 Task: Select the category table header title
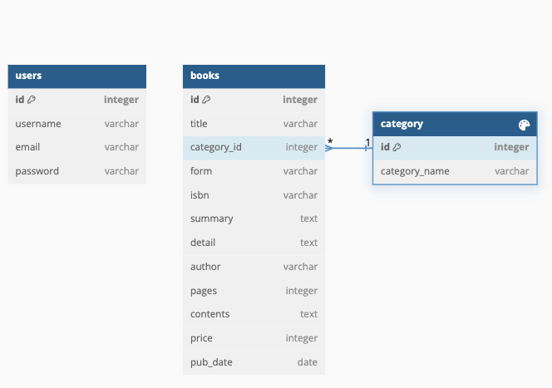[x=402, y=124]
